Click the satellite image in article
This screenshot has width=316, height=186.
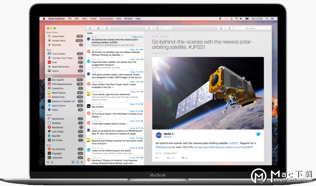click(x=208, y=93)
